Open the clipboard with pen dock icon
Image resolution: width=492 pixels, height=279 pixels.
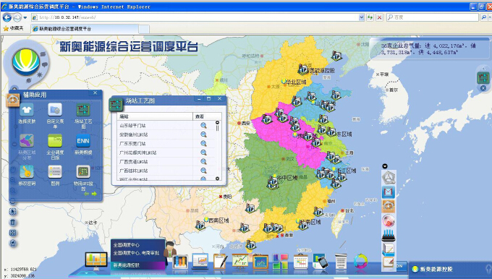tap(220, 262)
